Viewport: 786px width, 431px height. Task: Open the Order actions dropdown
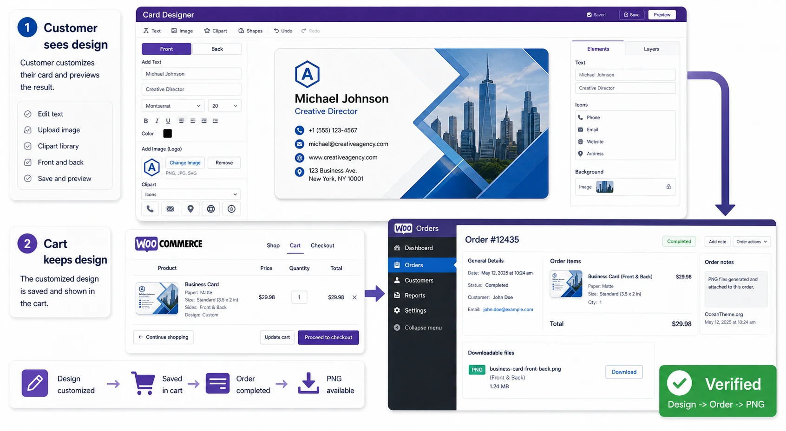(752, 242)
